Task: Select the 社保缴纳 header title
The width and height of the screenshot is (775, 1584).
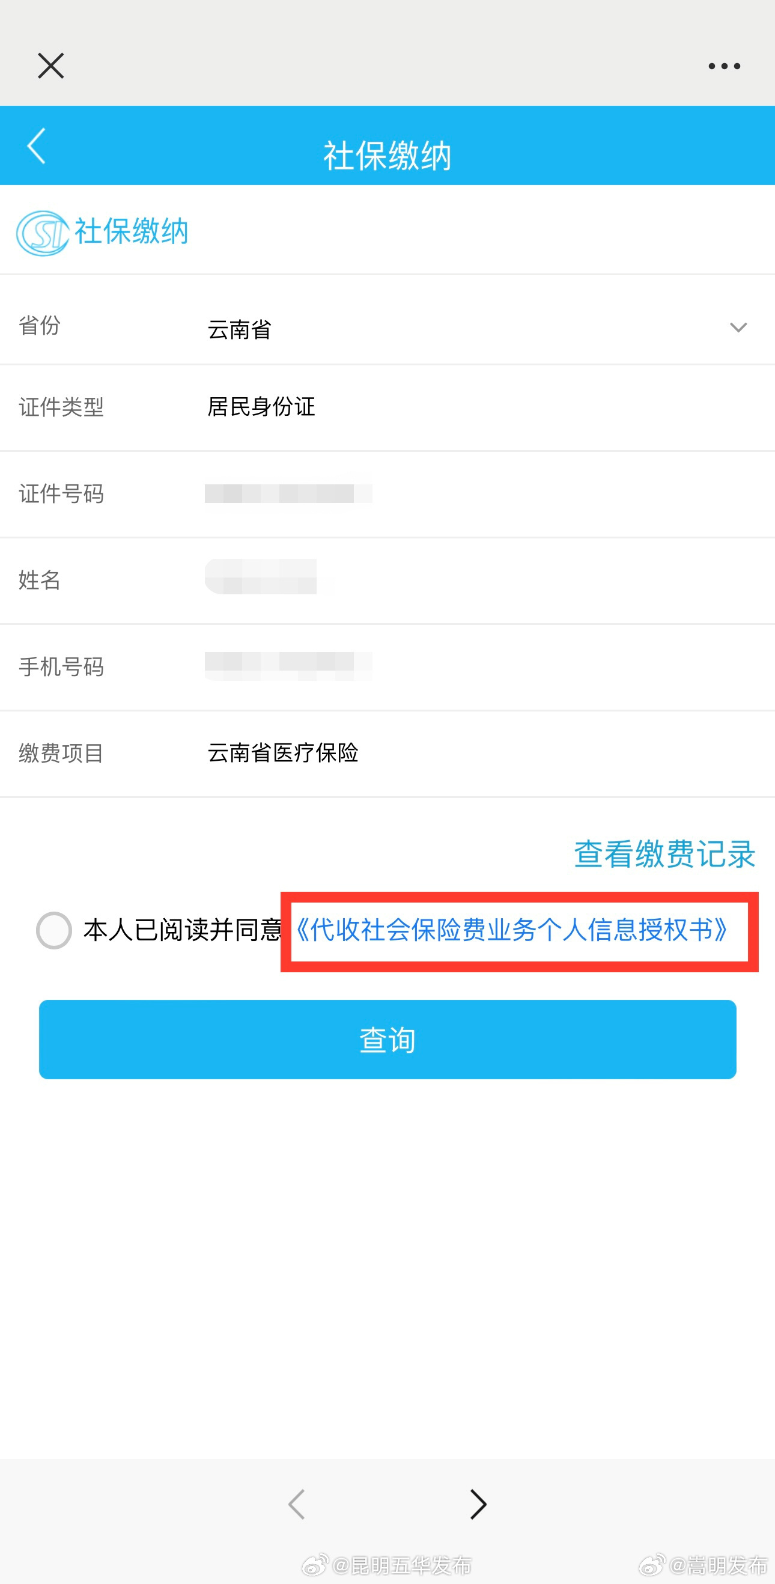Action: tap(387, 154)
